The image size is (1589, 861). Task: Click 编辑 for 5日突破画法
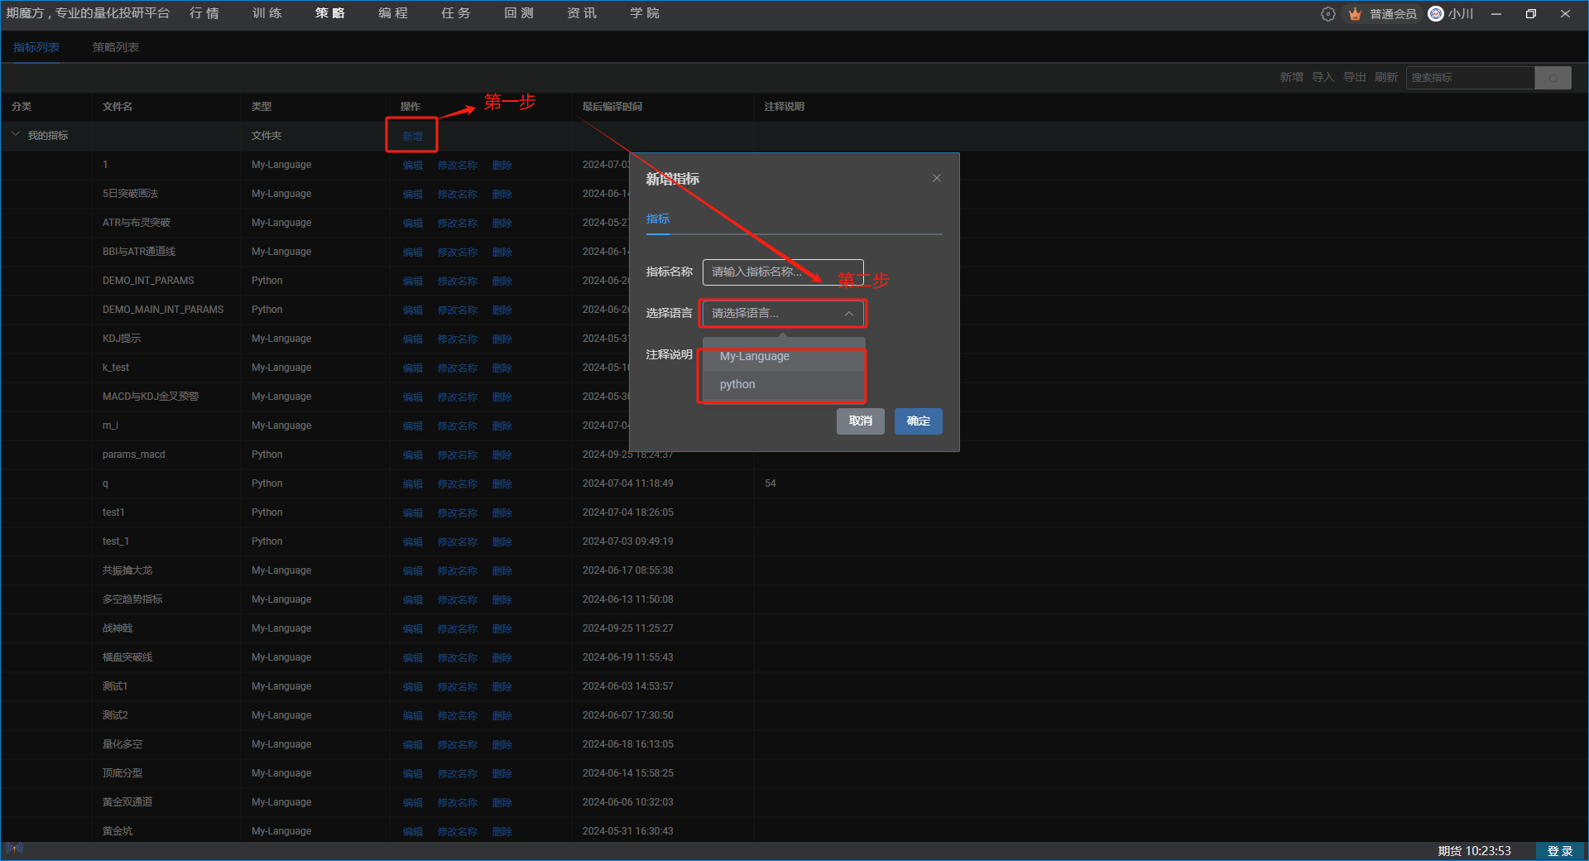point(412,195)
